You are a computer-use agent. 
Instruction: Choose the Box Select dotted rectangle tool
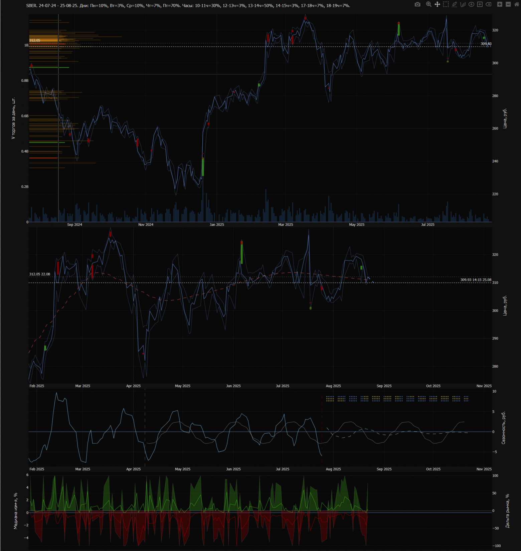[446, 4]
